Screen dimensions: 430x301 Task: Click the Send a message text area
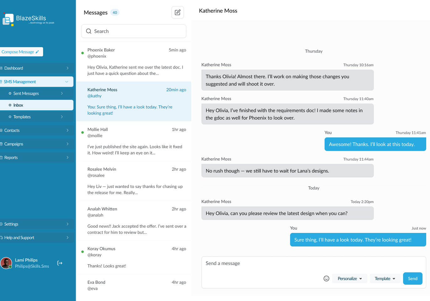point(314,272)
